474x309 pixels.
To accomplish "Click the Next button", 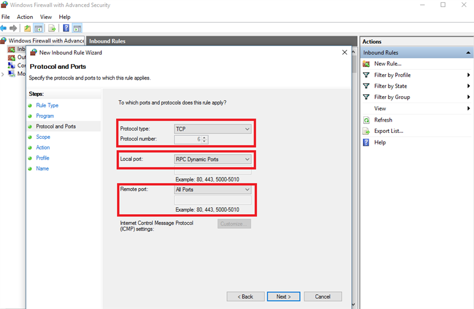I will click(x=283, y=297).
